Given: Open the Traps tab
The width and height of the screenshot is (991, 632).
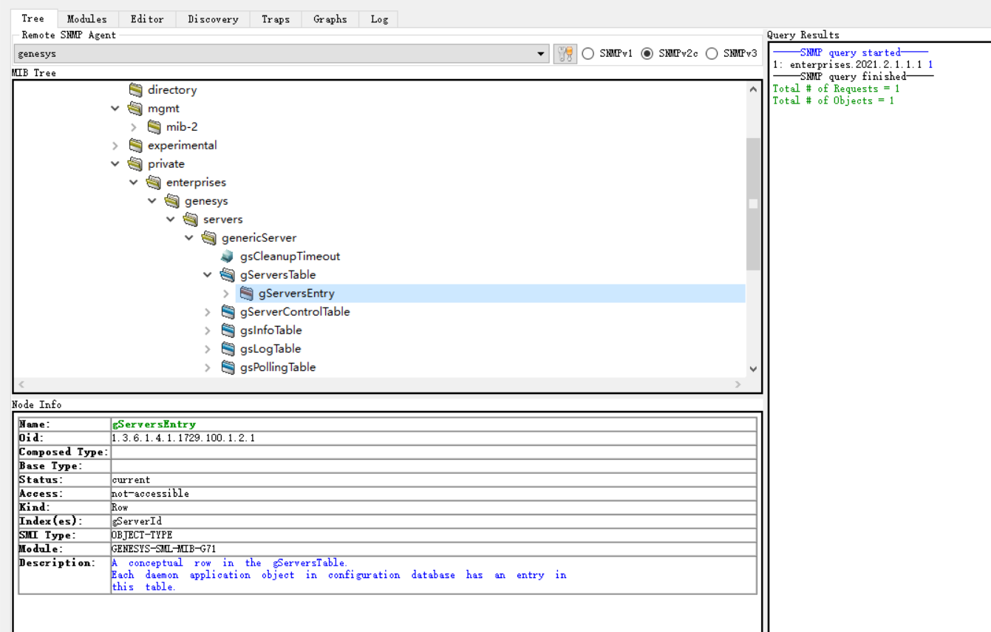Looking at the screenshot, I should click(275, 19).
